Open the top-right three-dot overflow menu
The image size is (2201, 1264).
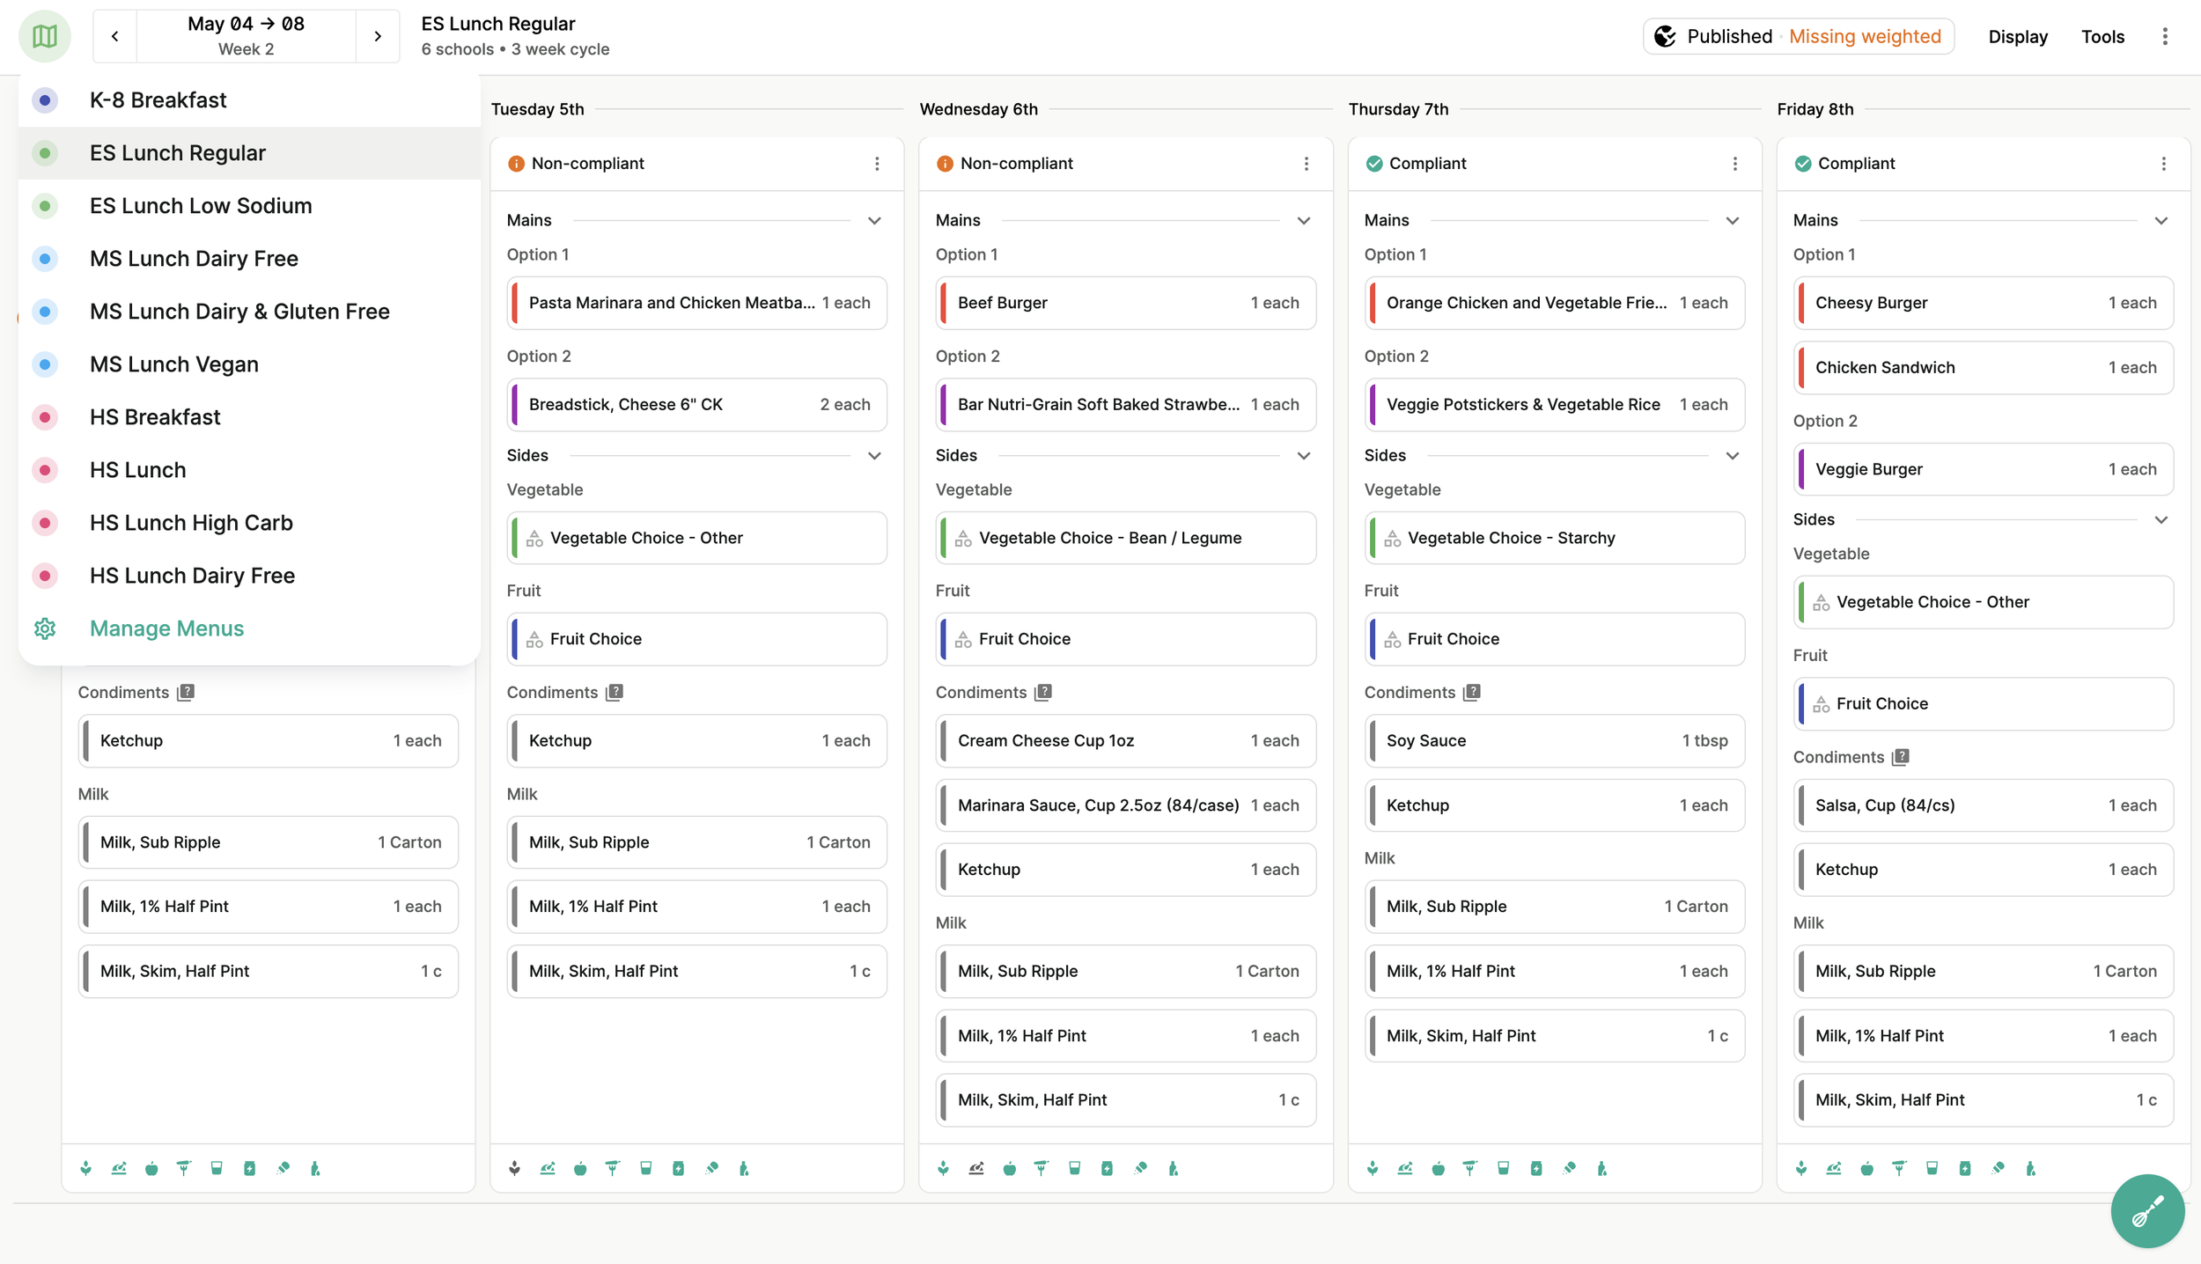pyautogui.click(x=2165, y=36)
